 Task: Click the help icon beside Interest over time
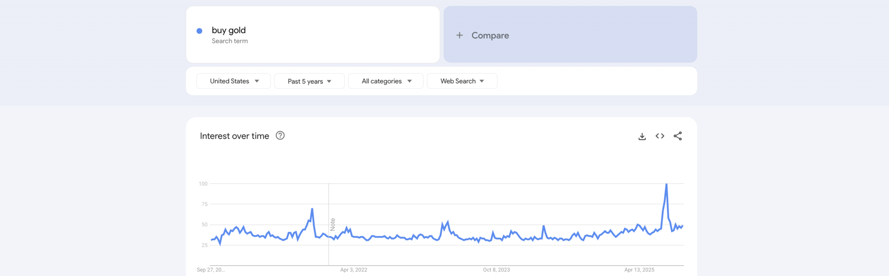pos(280,135)
